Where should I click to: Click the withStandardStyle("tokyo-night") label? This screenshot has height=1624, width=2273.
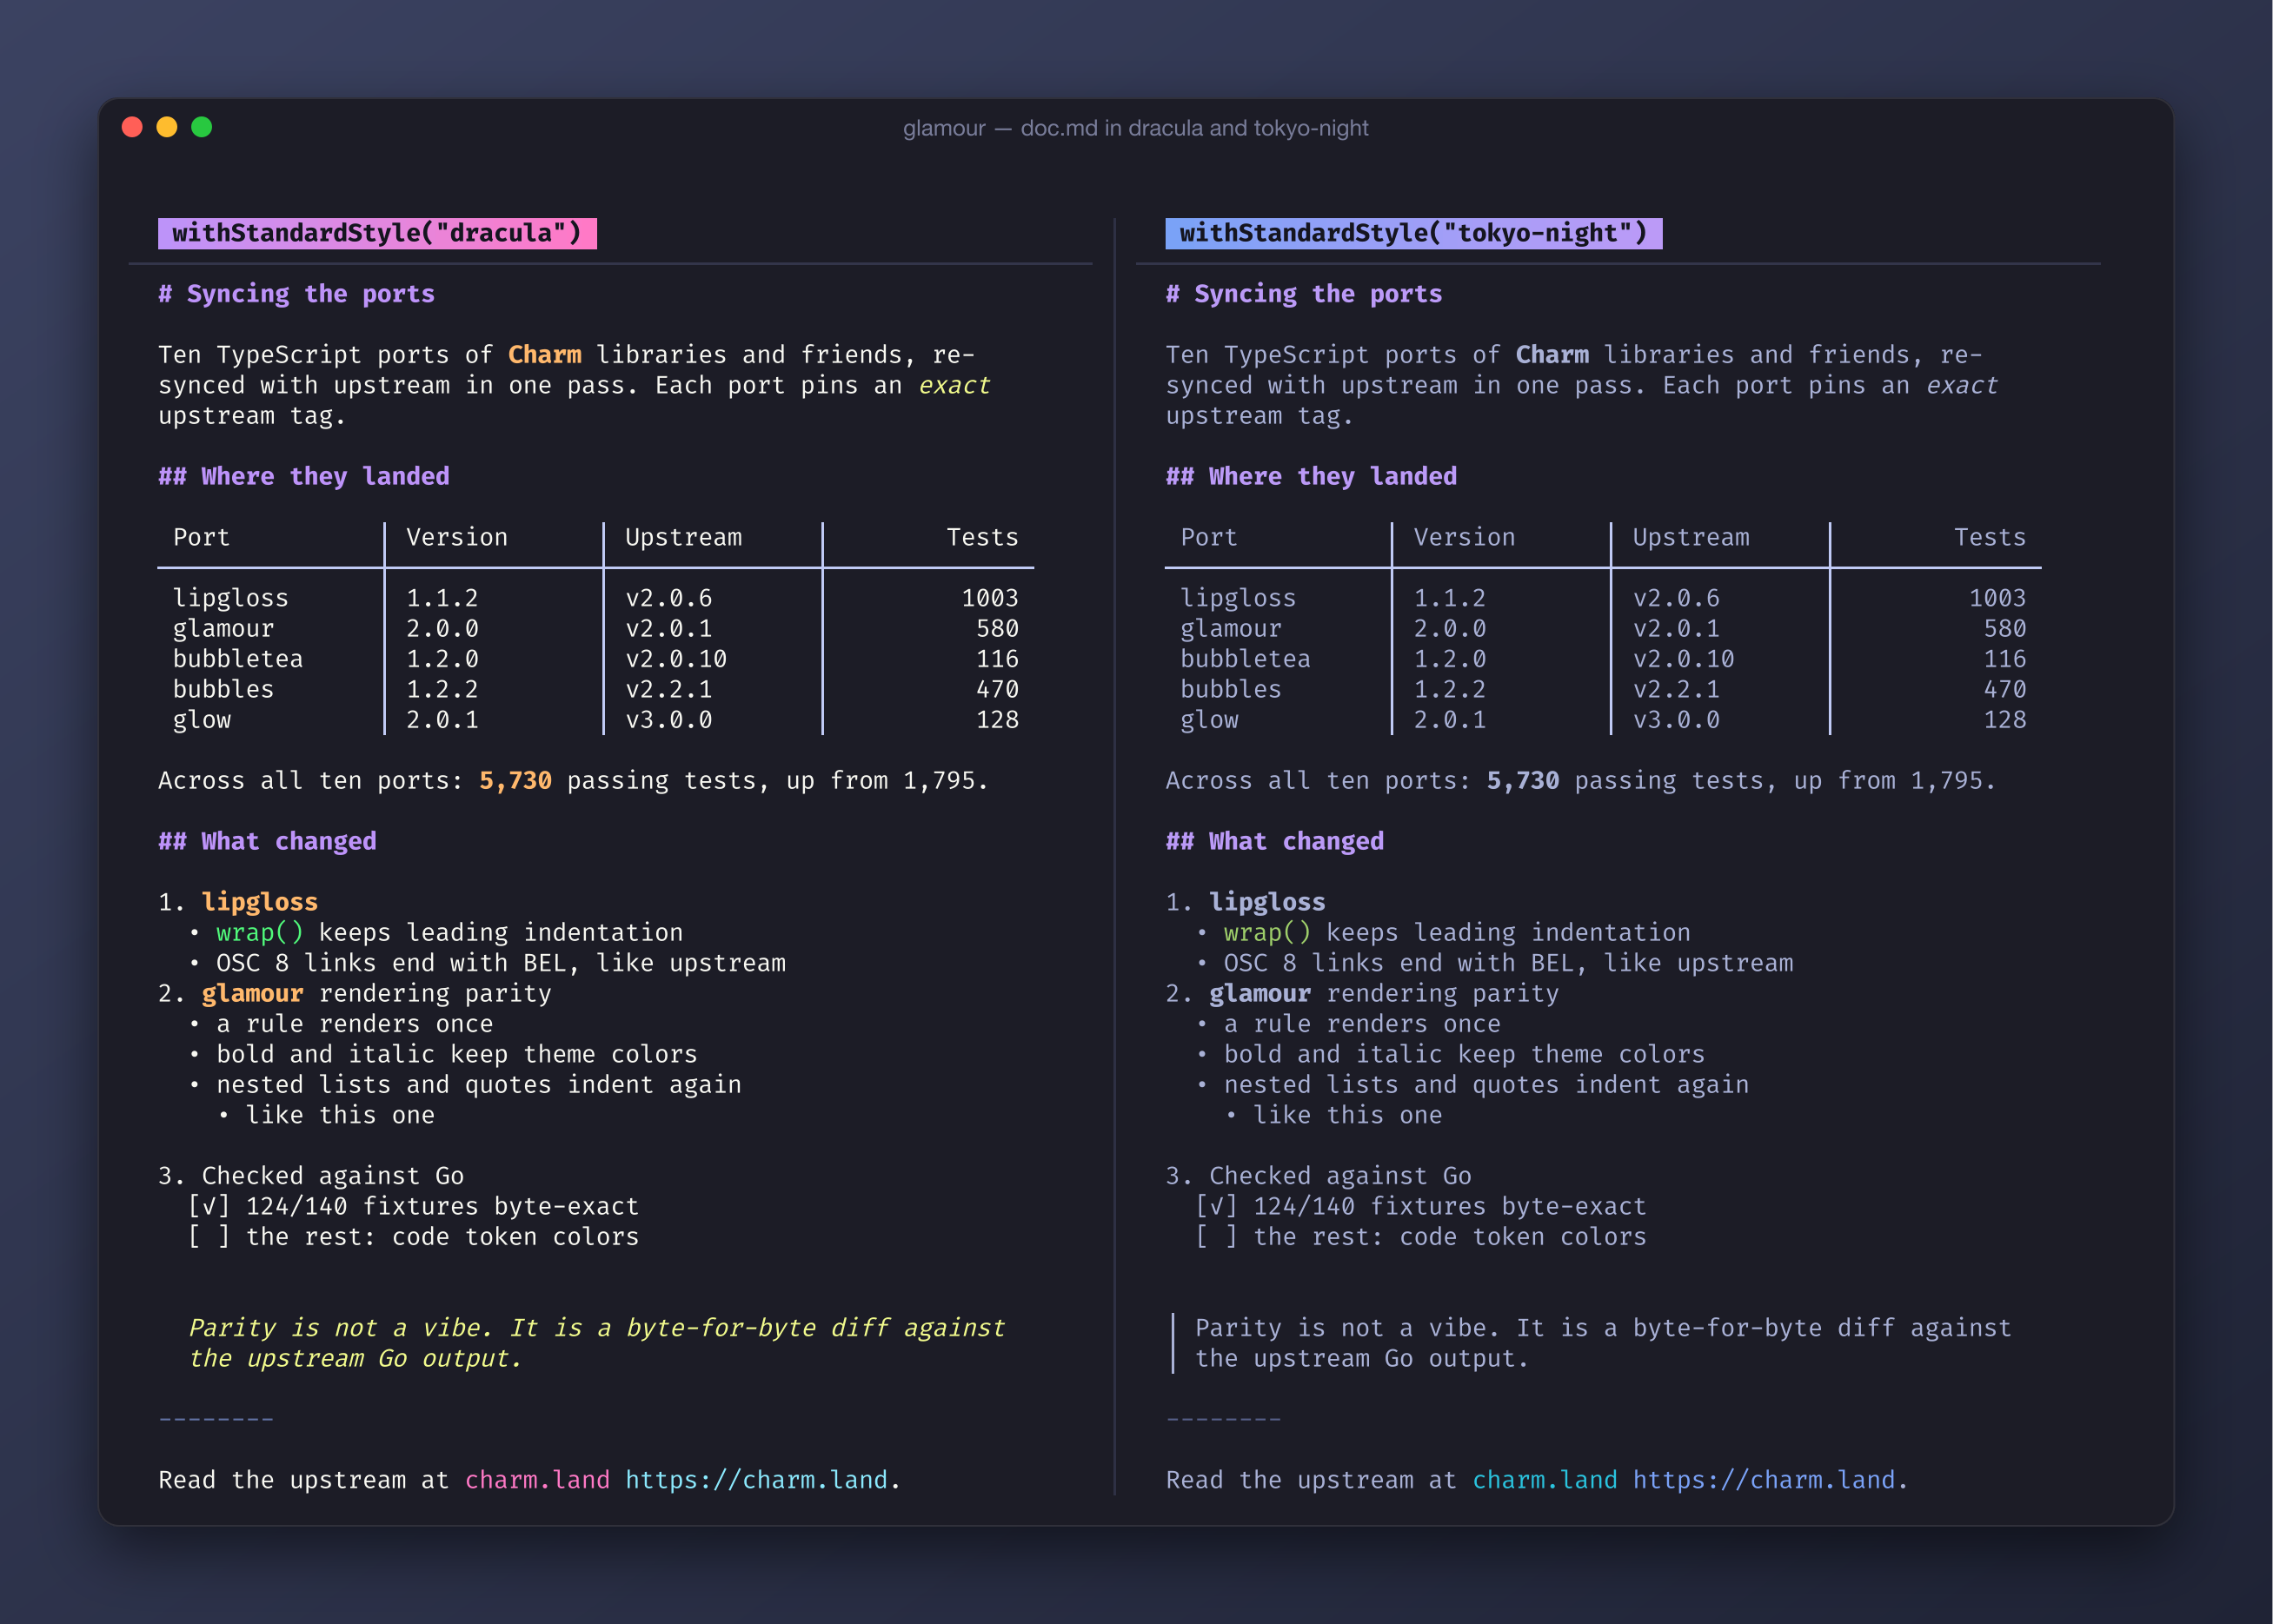pyautogui.click(x=1413, y=233)
